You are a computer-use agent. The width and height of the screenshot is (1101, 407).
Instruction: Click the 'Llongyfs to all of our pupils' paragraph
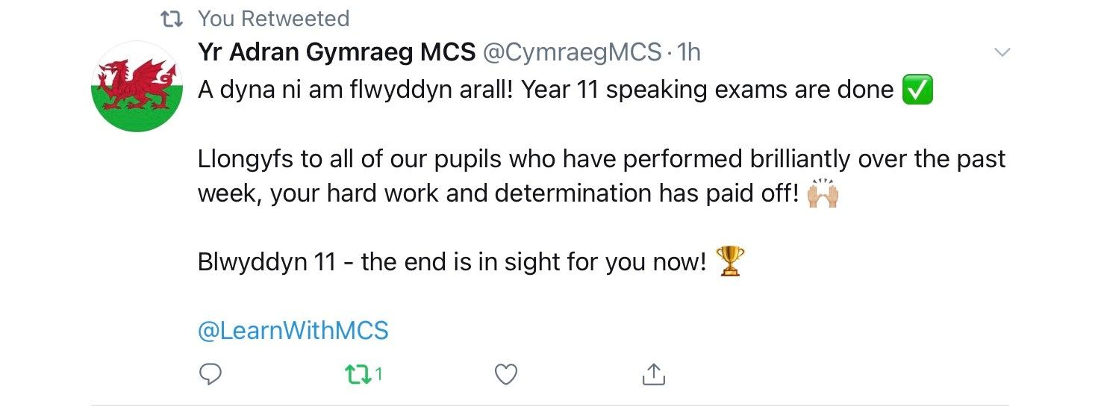tap(602, 176)
